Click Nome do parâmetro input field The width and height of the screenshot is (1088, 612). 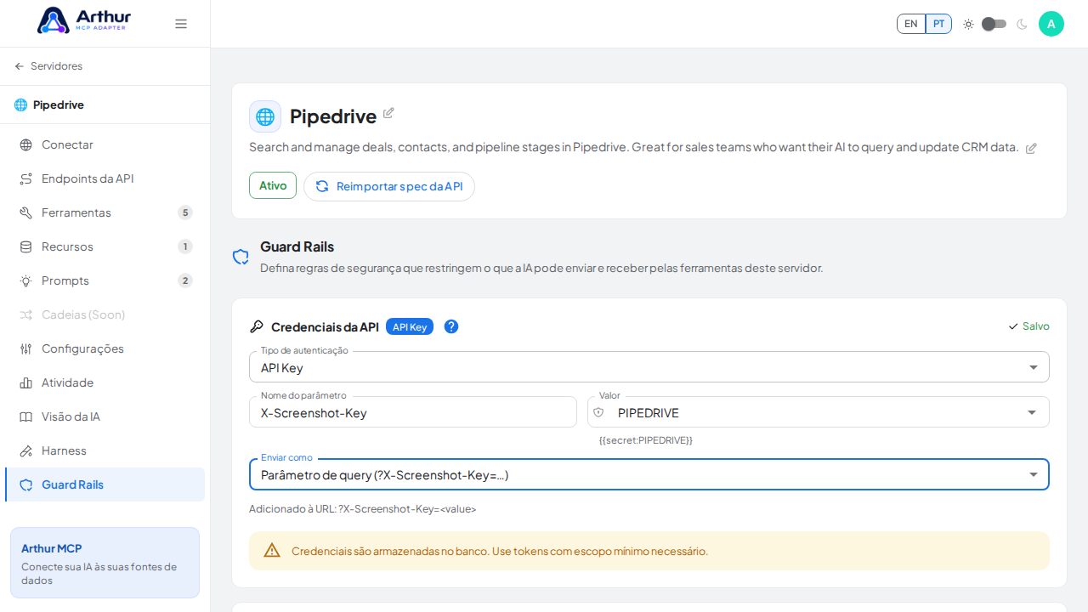click(x=413, y=412)
